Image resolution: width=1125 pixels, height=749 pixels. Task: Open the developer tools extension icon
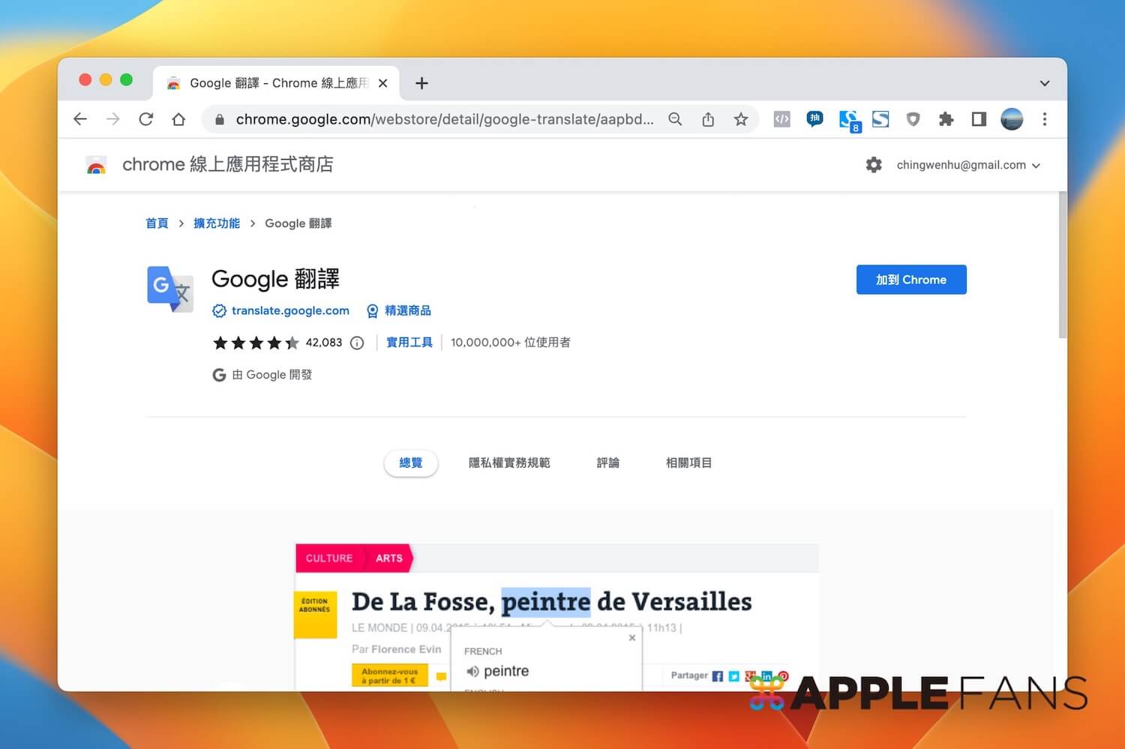(x=781, y=118)
